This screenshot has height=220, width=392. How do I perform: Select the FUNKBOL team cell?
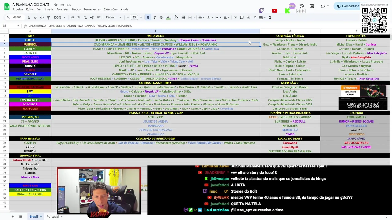click(x=30, y=45)
